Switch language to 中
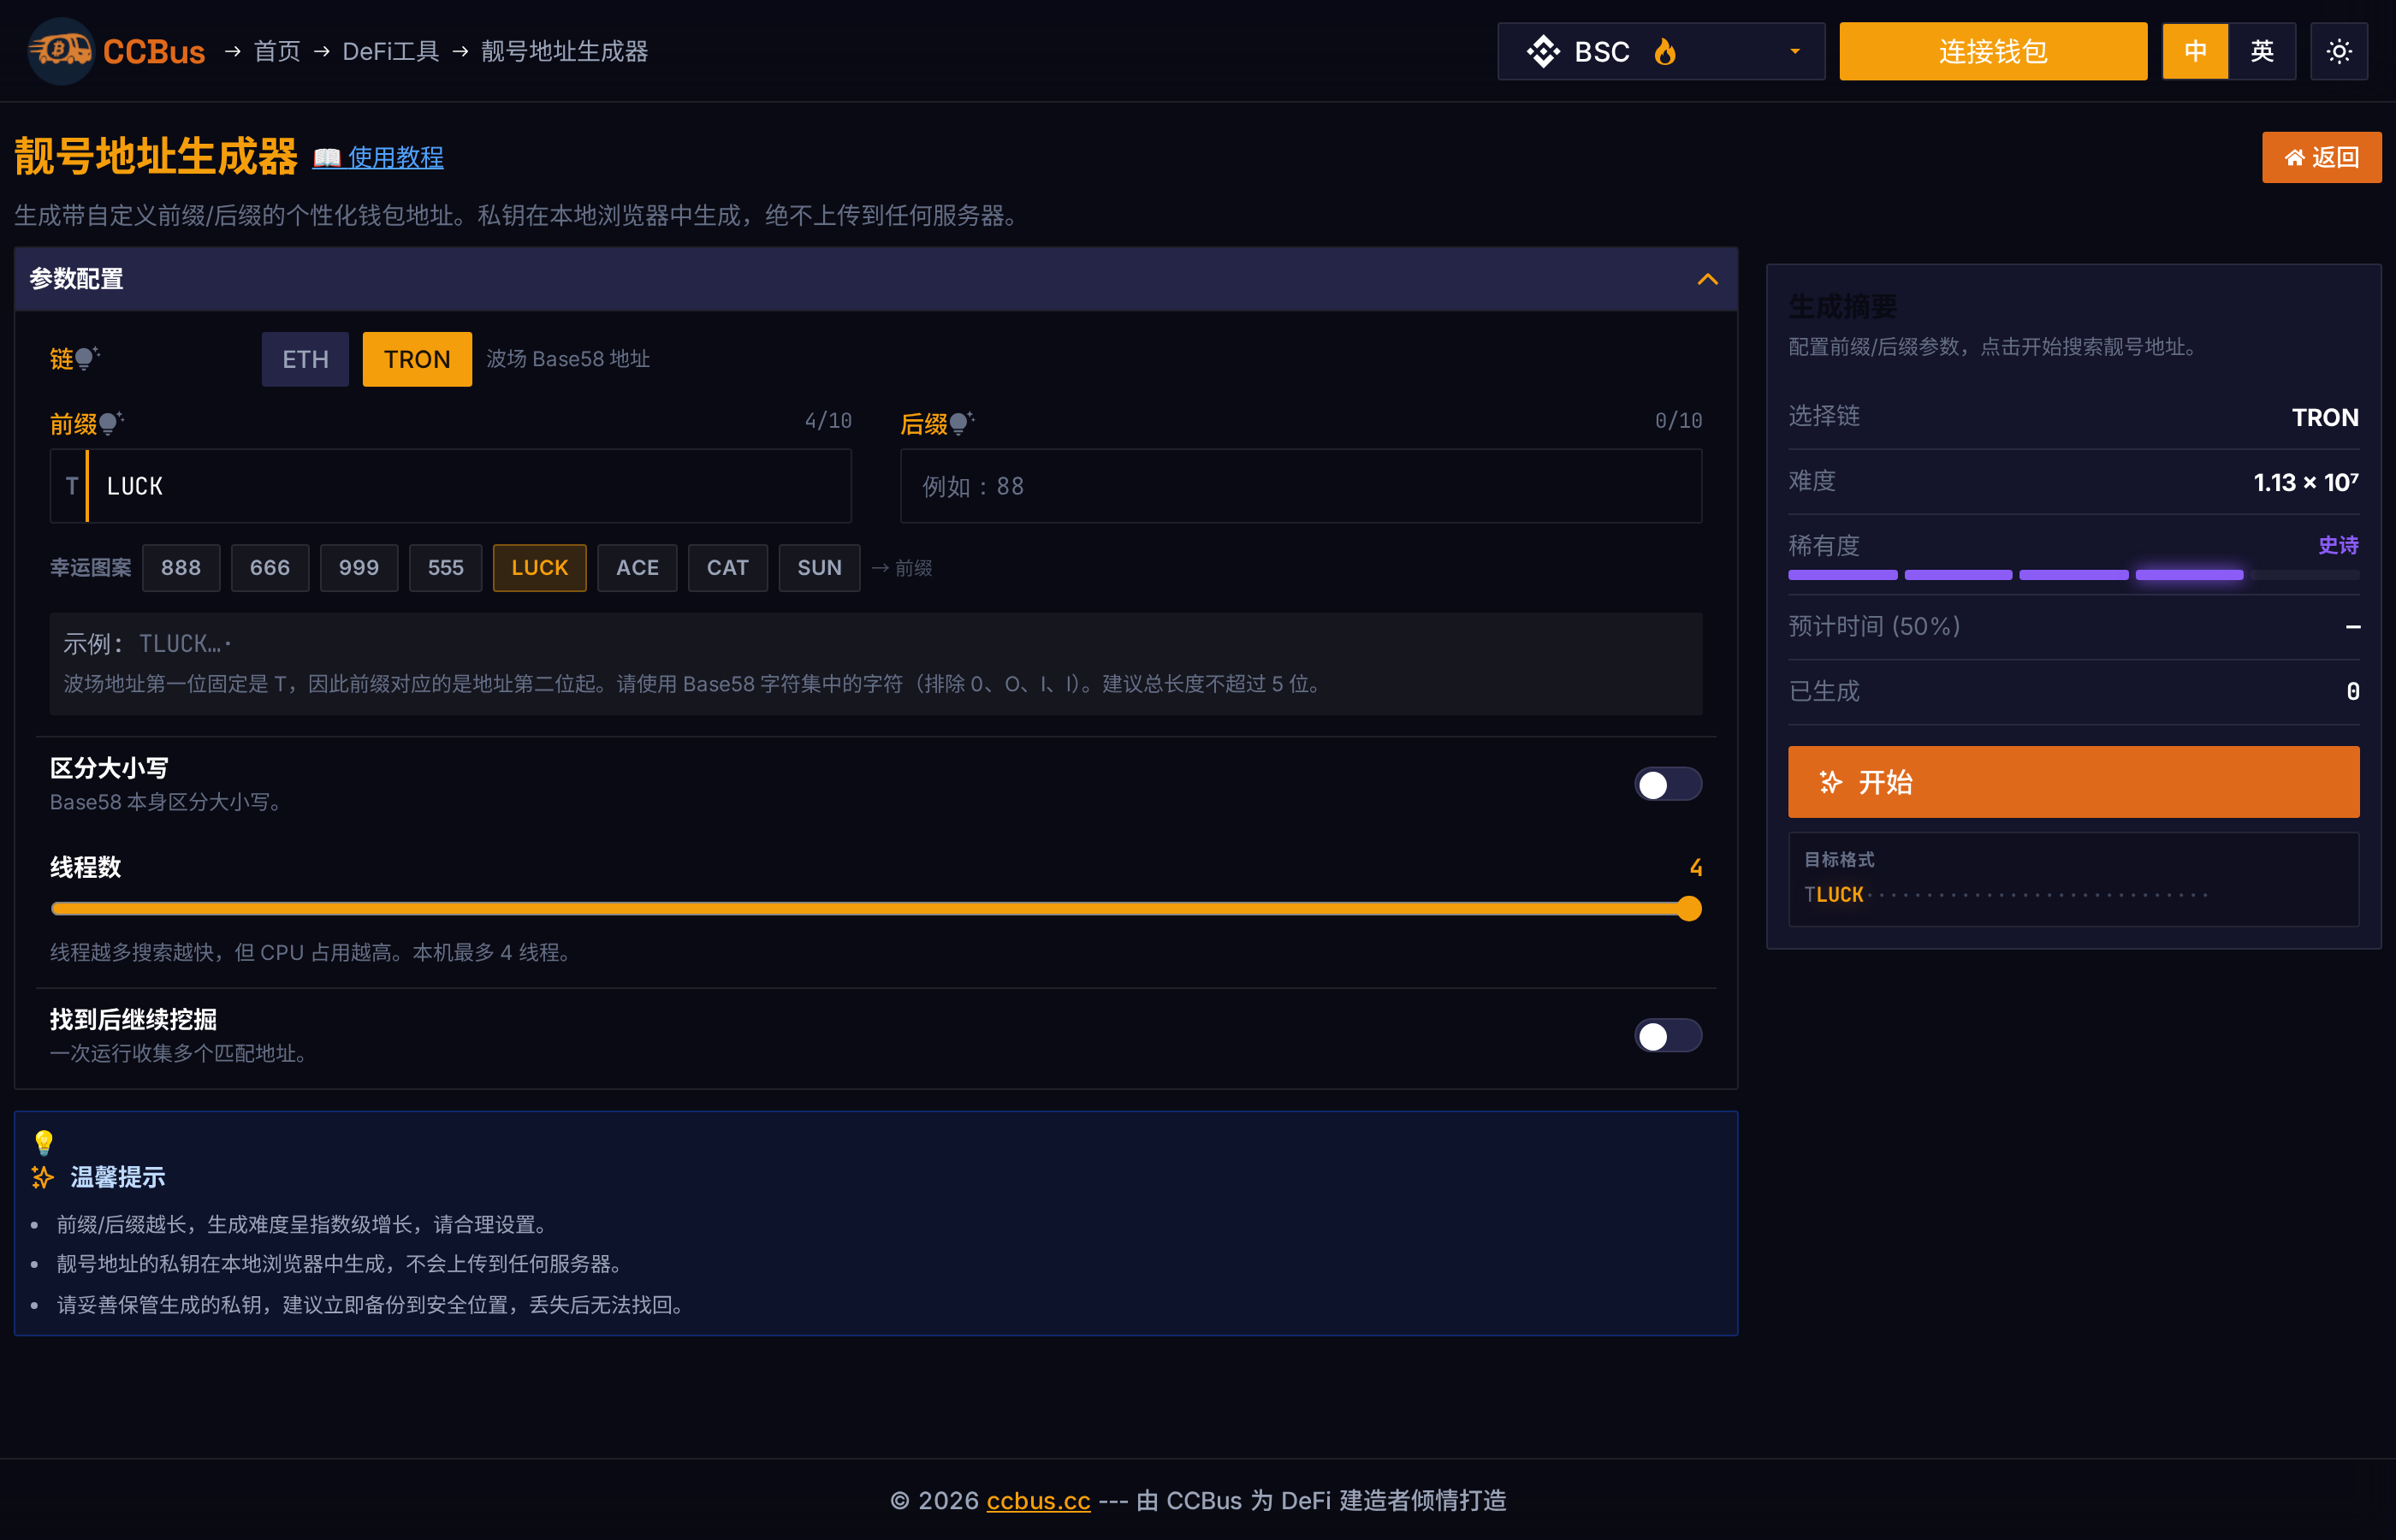This screenshot has height=1540, width=2396. tap(2195, 51)
